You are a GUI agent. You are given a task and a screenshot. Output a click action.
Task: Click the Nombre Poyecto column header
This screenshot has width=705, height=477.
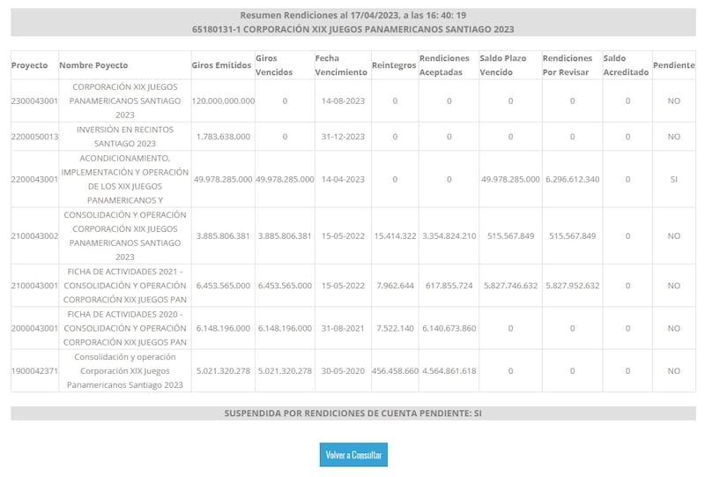[93, 65]
